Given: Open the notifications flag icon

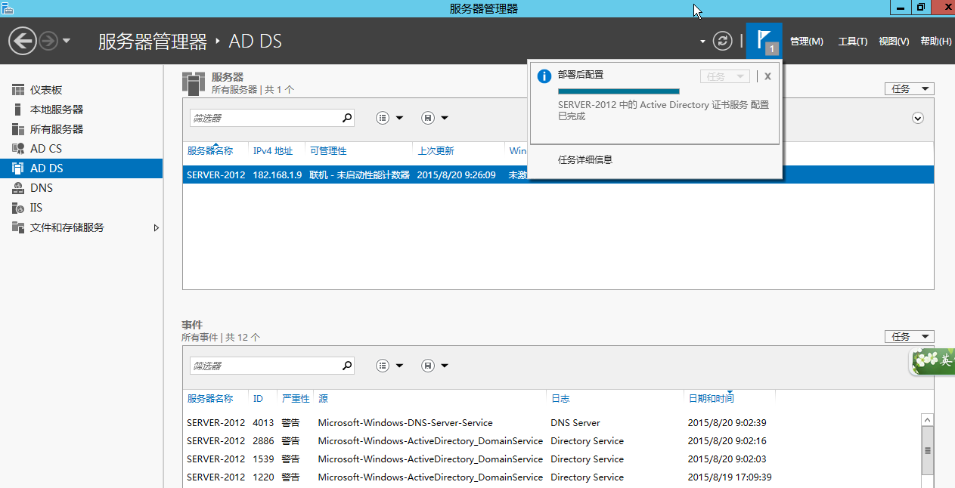Looking at the screenshot, I should (x=764, y=41).
